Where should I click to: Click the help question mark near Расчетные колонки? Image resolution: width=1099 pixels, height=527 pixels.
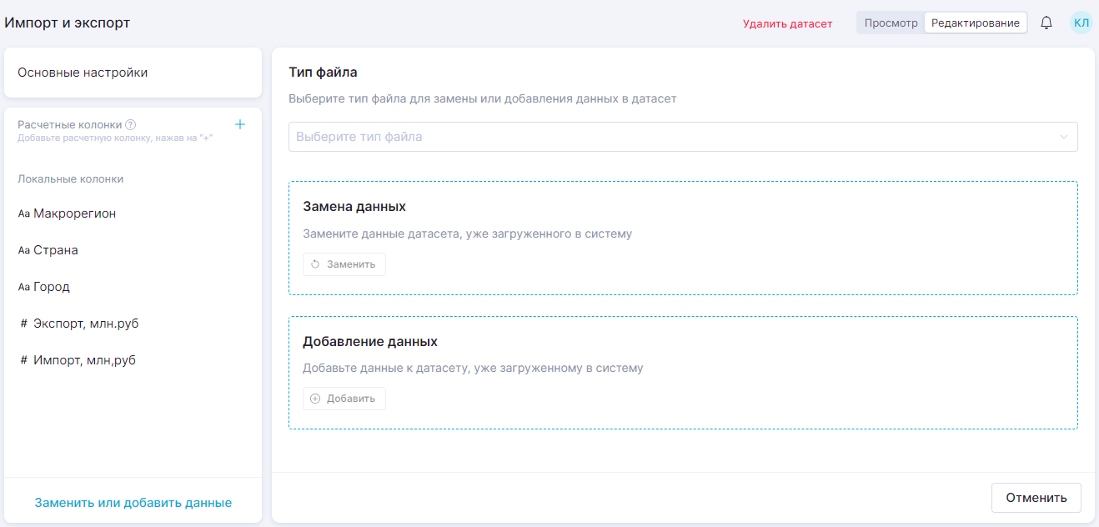coord(130,125)
